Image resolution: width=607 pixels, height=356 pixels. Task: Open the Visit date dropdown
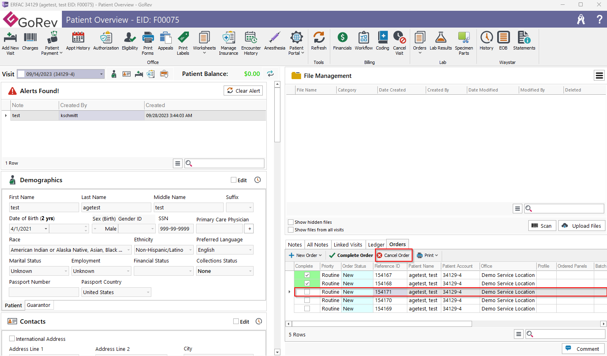click(x=101, y=74)
